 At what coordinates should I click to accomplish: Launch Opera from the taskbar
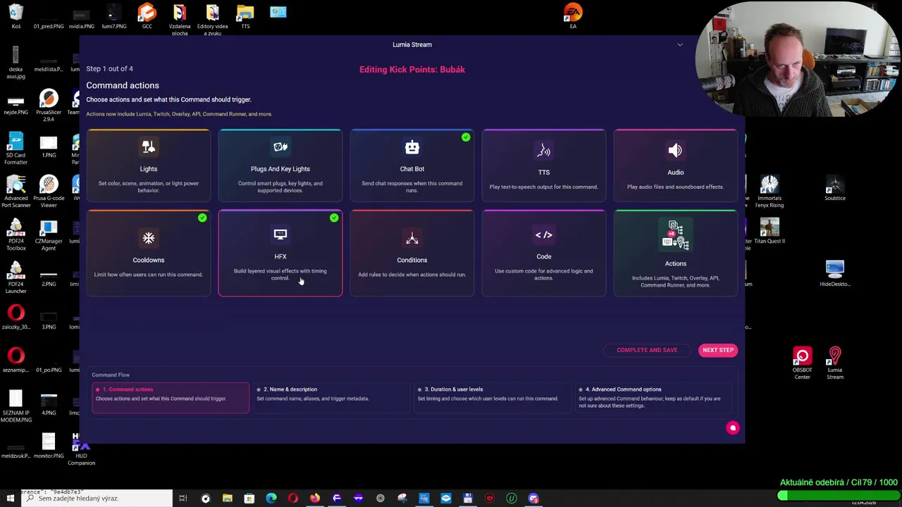pos(292,499)
